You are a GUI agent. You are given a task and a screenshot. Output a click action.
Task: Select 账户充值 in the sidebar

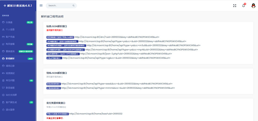[10, 37]
